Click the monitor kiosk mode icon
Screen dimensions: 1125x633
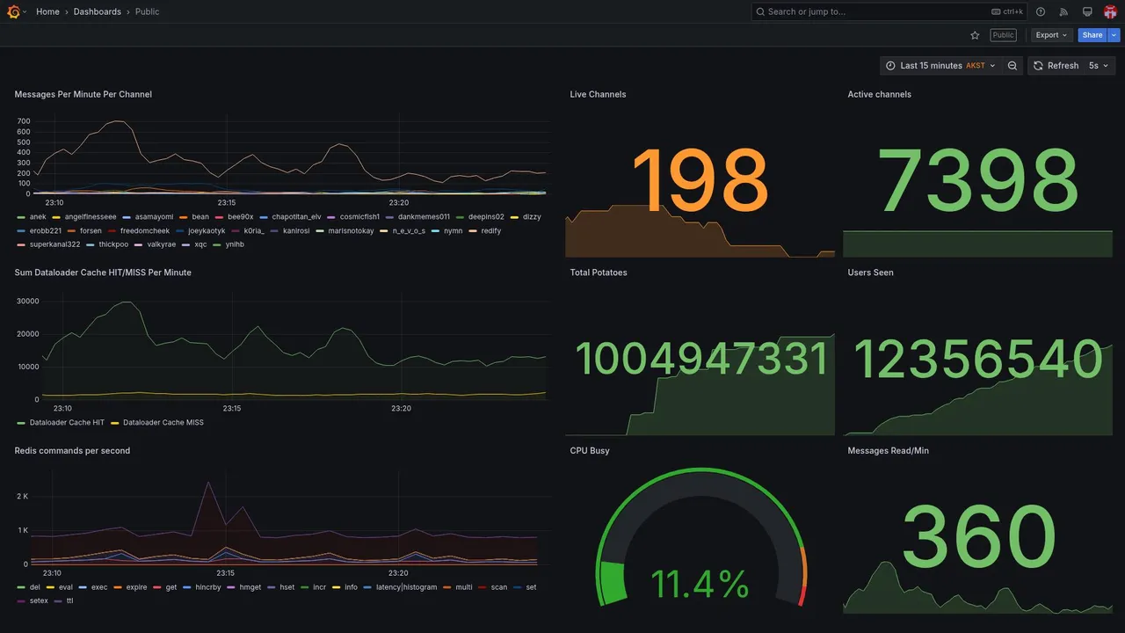[1087, 11]
